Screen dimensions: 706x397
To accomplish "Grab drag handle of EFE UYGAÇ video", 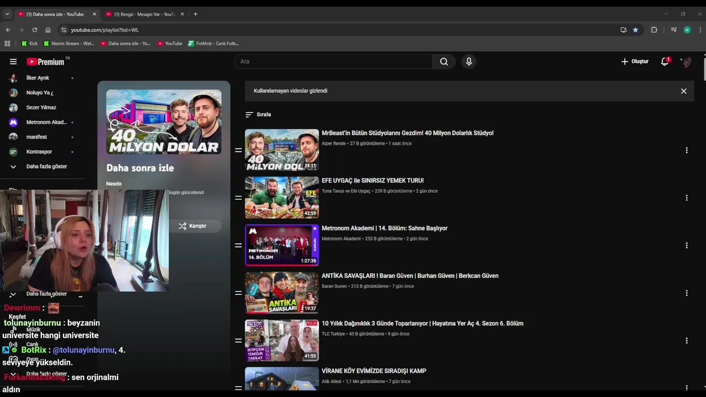I will [x=238, y=197].
